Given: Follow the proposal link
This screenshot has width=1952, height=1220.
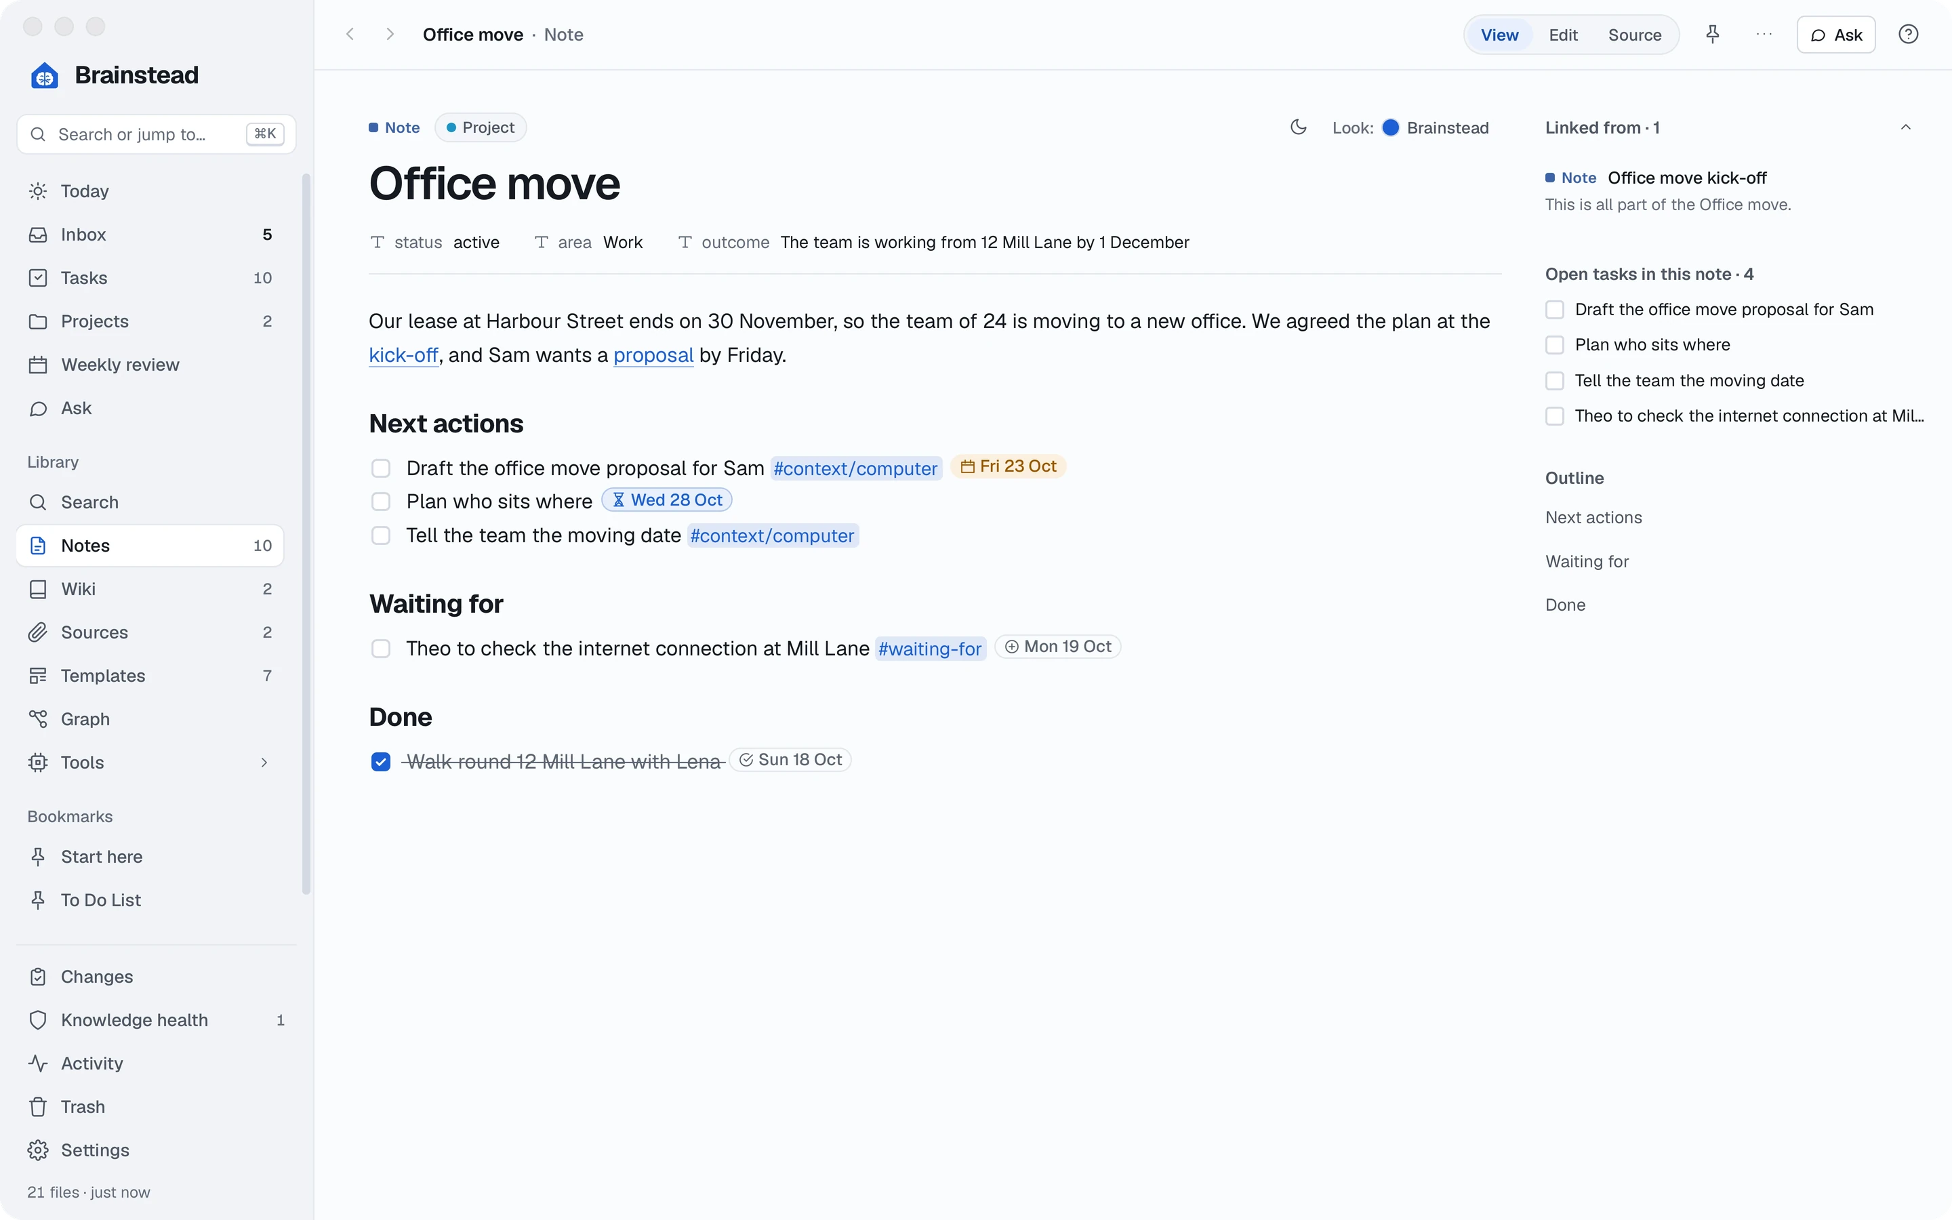Looking at the screenshot, I should (x=653, y=355).
